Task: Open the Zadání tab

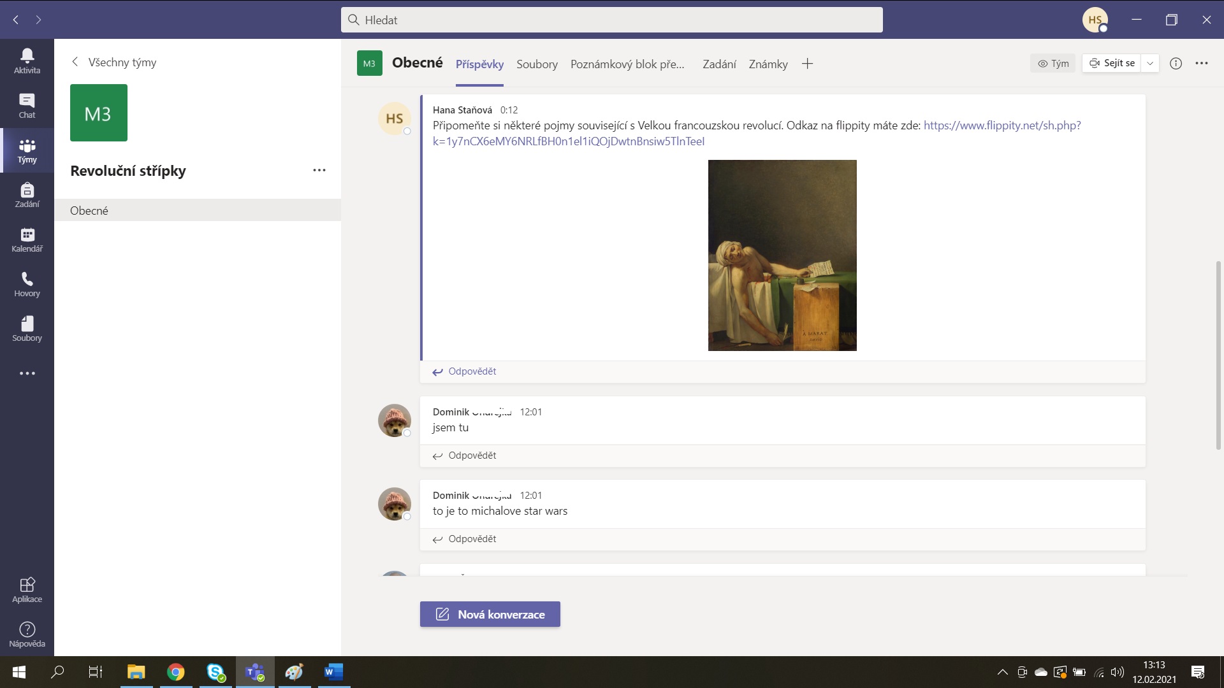Action: (719, 64)
